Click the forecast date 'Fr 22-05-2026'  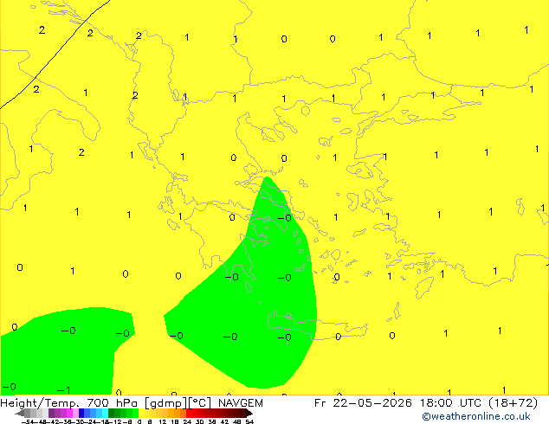[x=363, y=403]
